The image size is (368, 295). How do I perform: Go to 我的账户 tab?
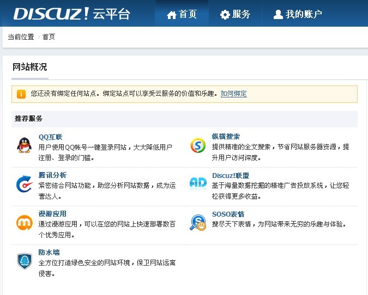point(298,14)
